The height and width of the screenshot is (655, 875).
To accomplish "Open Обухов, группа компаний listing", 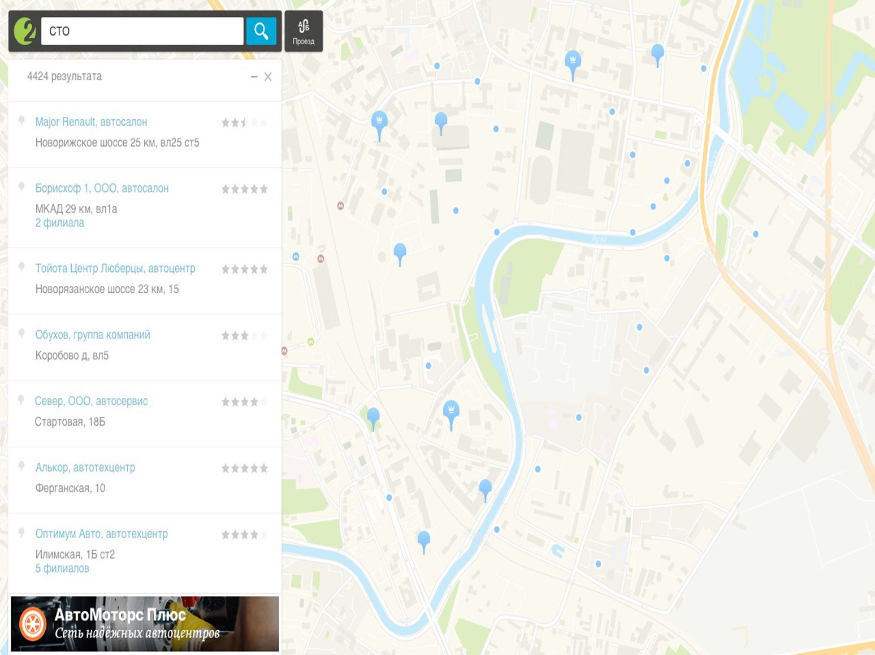I will tap(93, 335).
